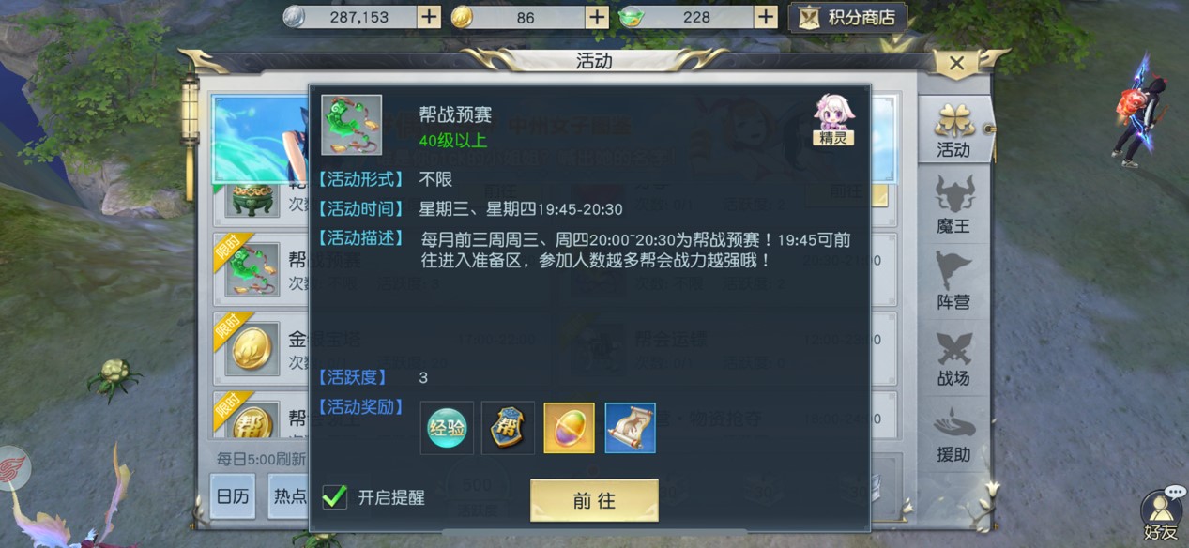The width and height of the screenshot is (1189, 548).
Task: Click the golden egg reward icon
Action: (x=569, y=428)
